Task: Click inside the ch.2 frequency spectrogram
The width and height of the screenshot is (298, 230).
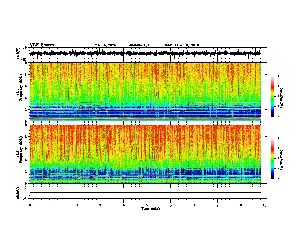Action: pyautogui.click(x=145, y=154)
